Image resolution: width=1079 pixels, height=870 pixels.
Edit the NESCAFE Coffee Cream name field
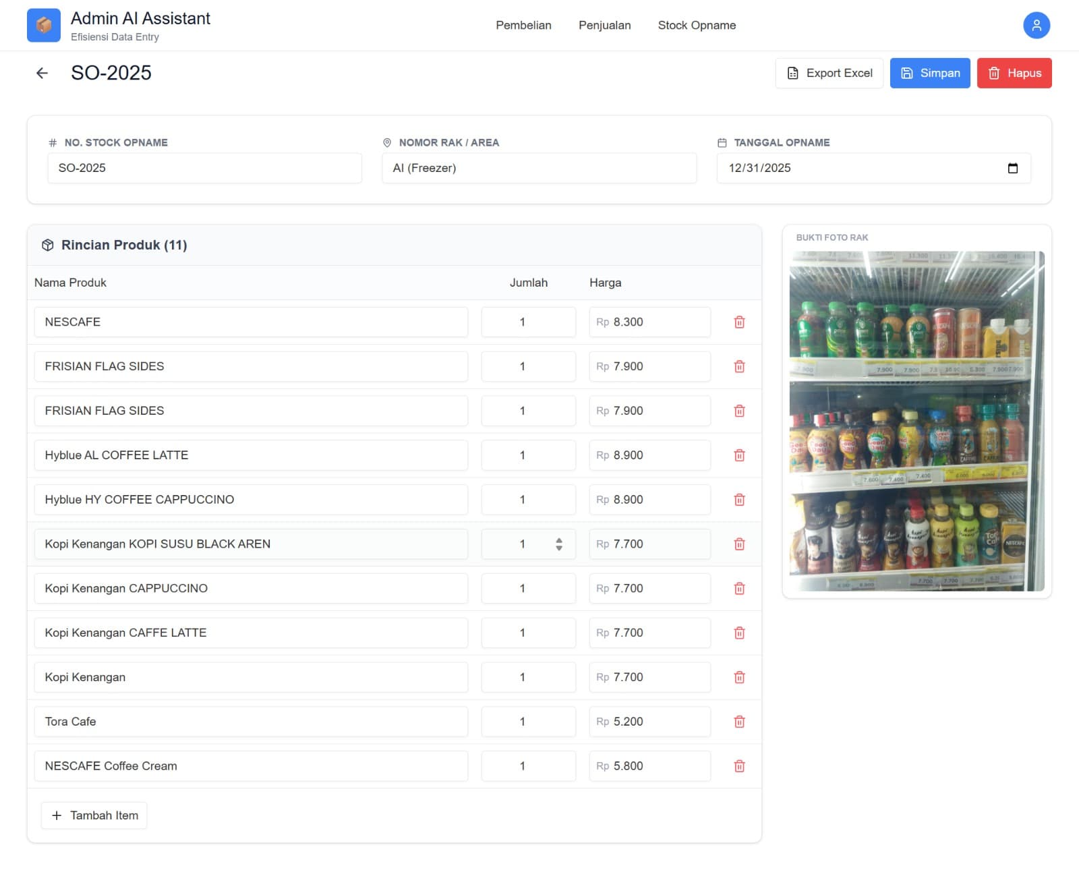(x=251, y=766)
